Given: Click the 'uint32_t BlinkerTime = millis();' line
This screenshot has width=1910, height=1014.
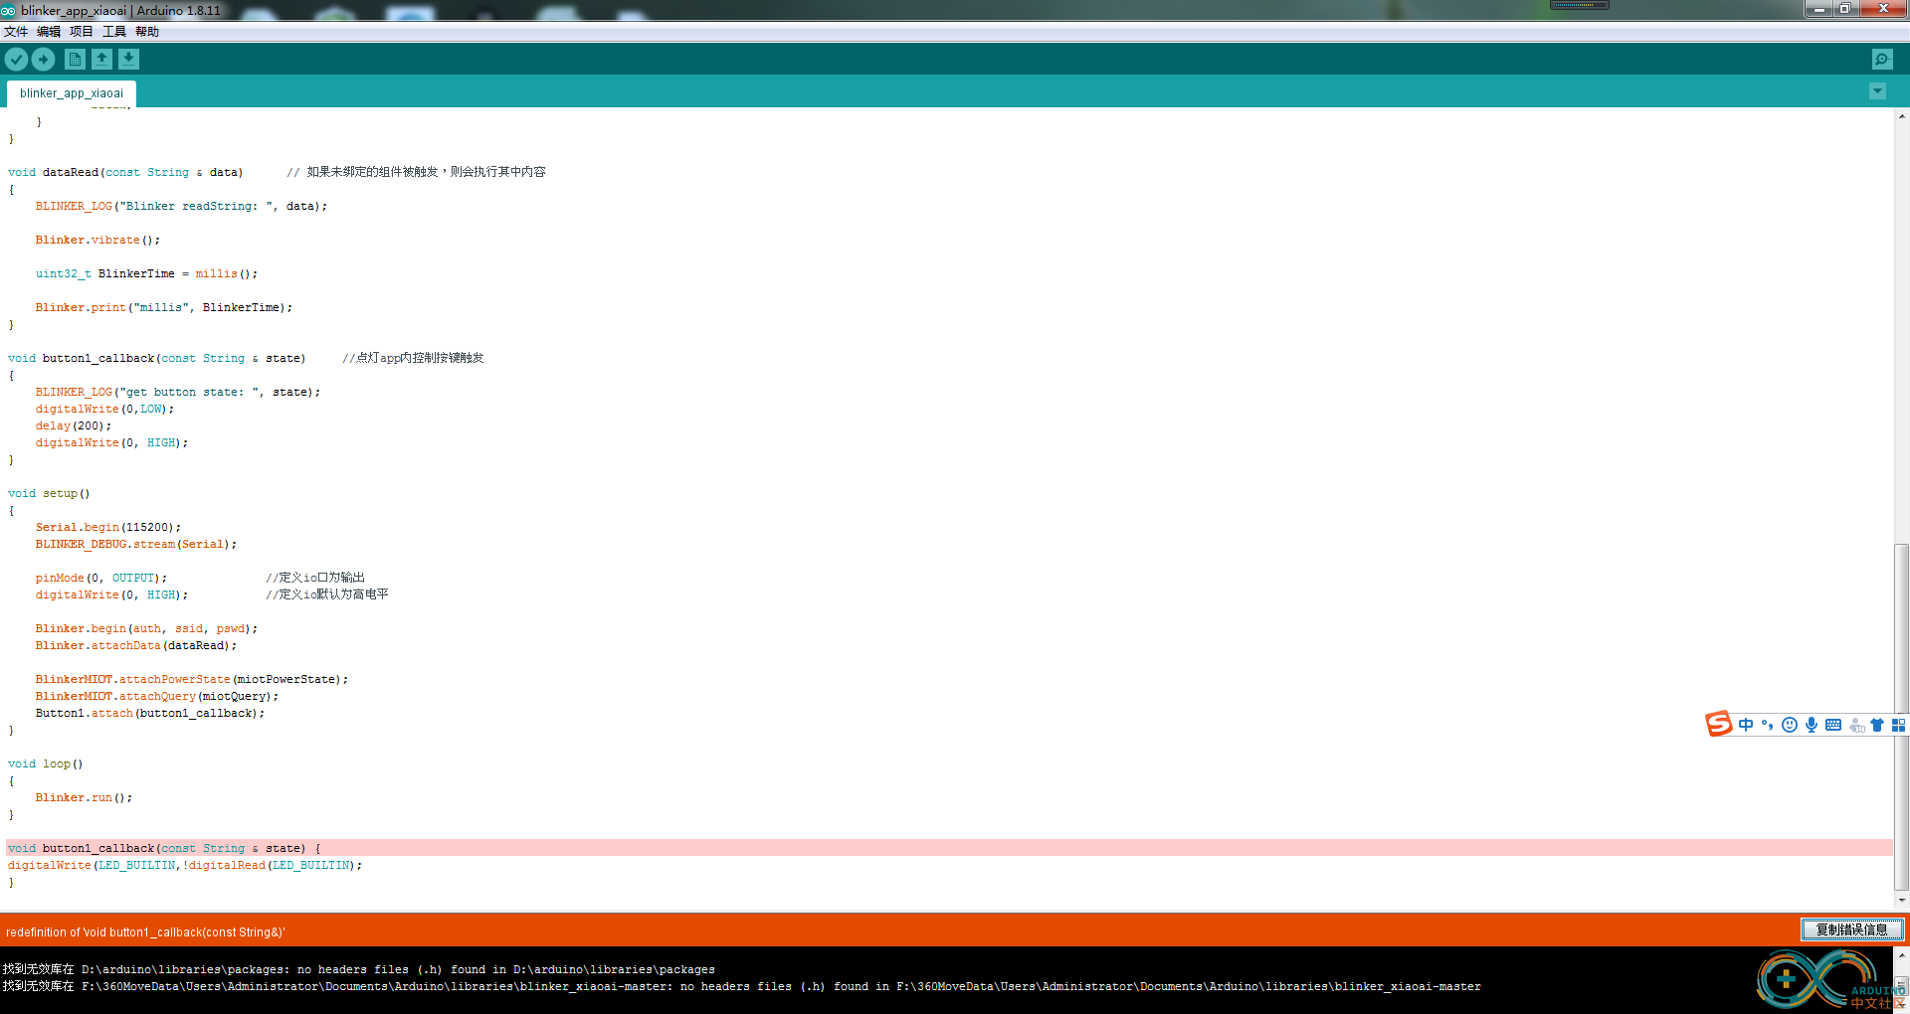Looking at the screenshot, I should 146,273.
